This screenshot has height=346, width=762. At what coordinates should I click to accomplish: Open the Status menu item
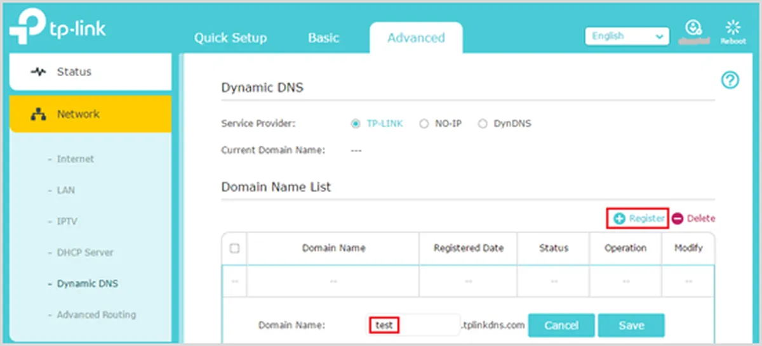point(90,72)
